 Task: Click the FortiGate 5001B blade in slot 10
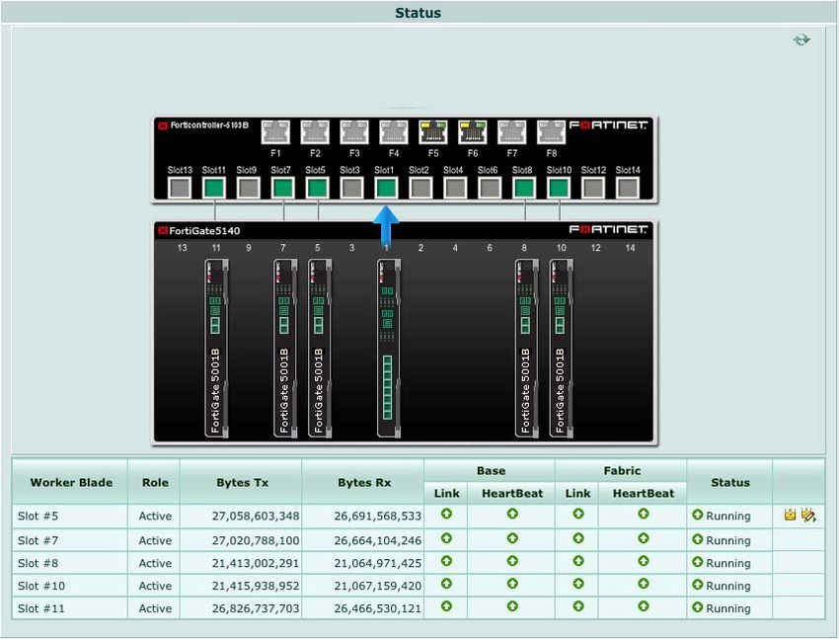pyautogui.click(x=562, y=348)
